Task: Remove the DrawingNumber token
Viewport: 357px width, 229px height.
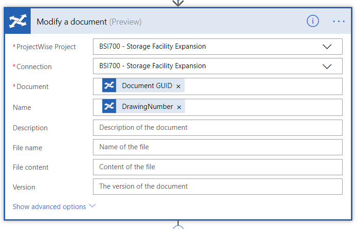Action: coord(179,107)
